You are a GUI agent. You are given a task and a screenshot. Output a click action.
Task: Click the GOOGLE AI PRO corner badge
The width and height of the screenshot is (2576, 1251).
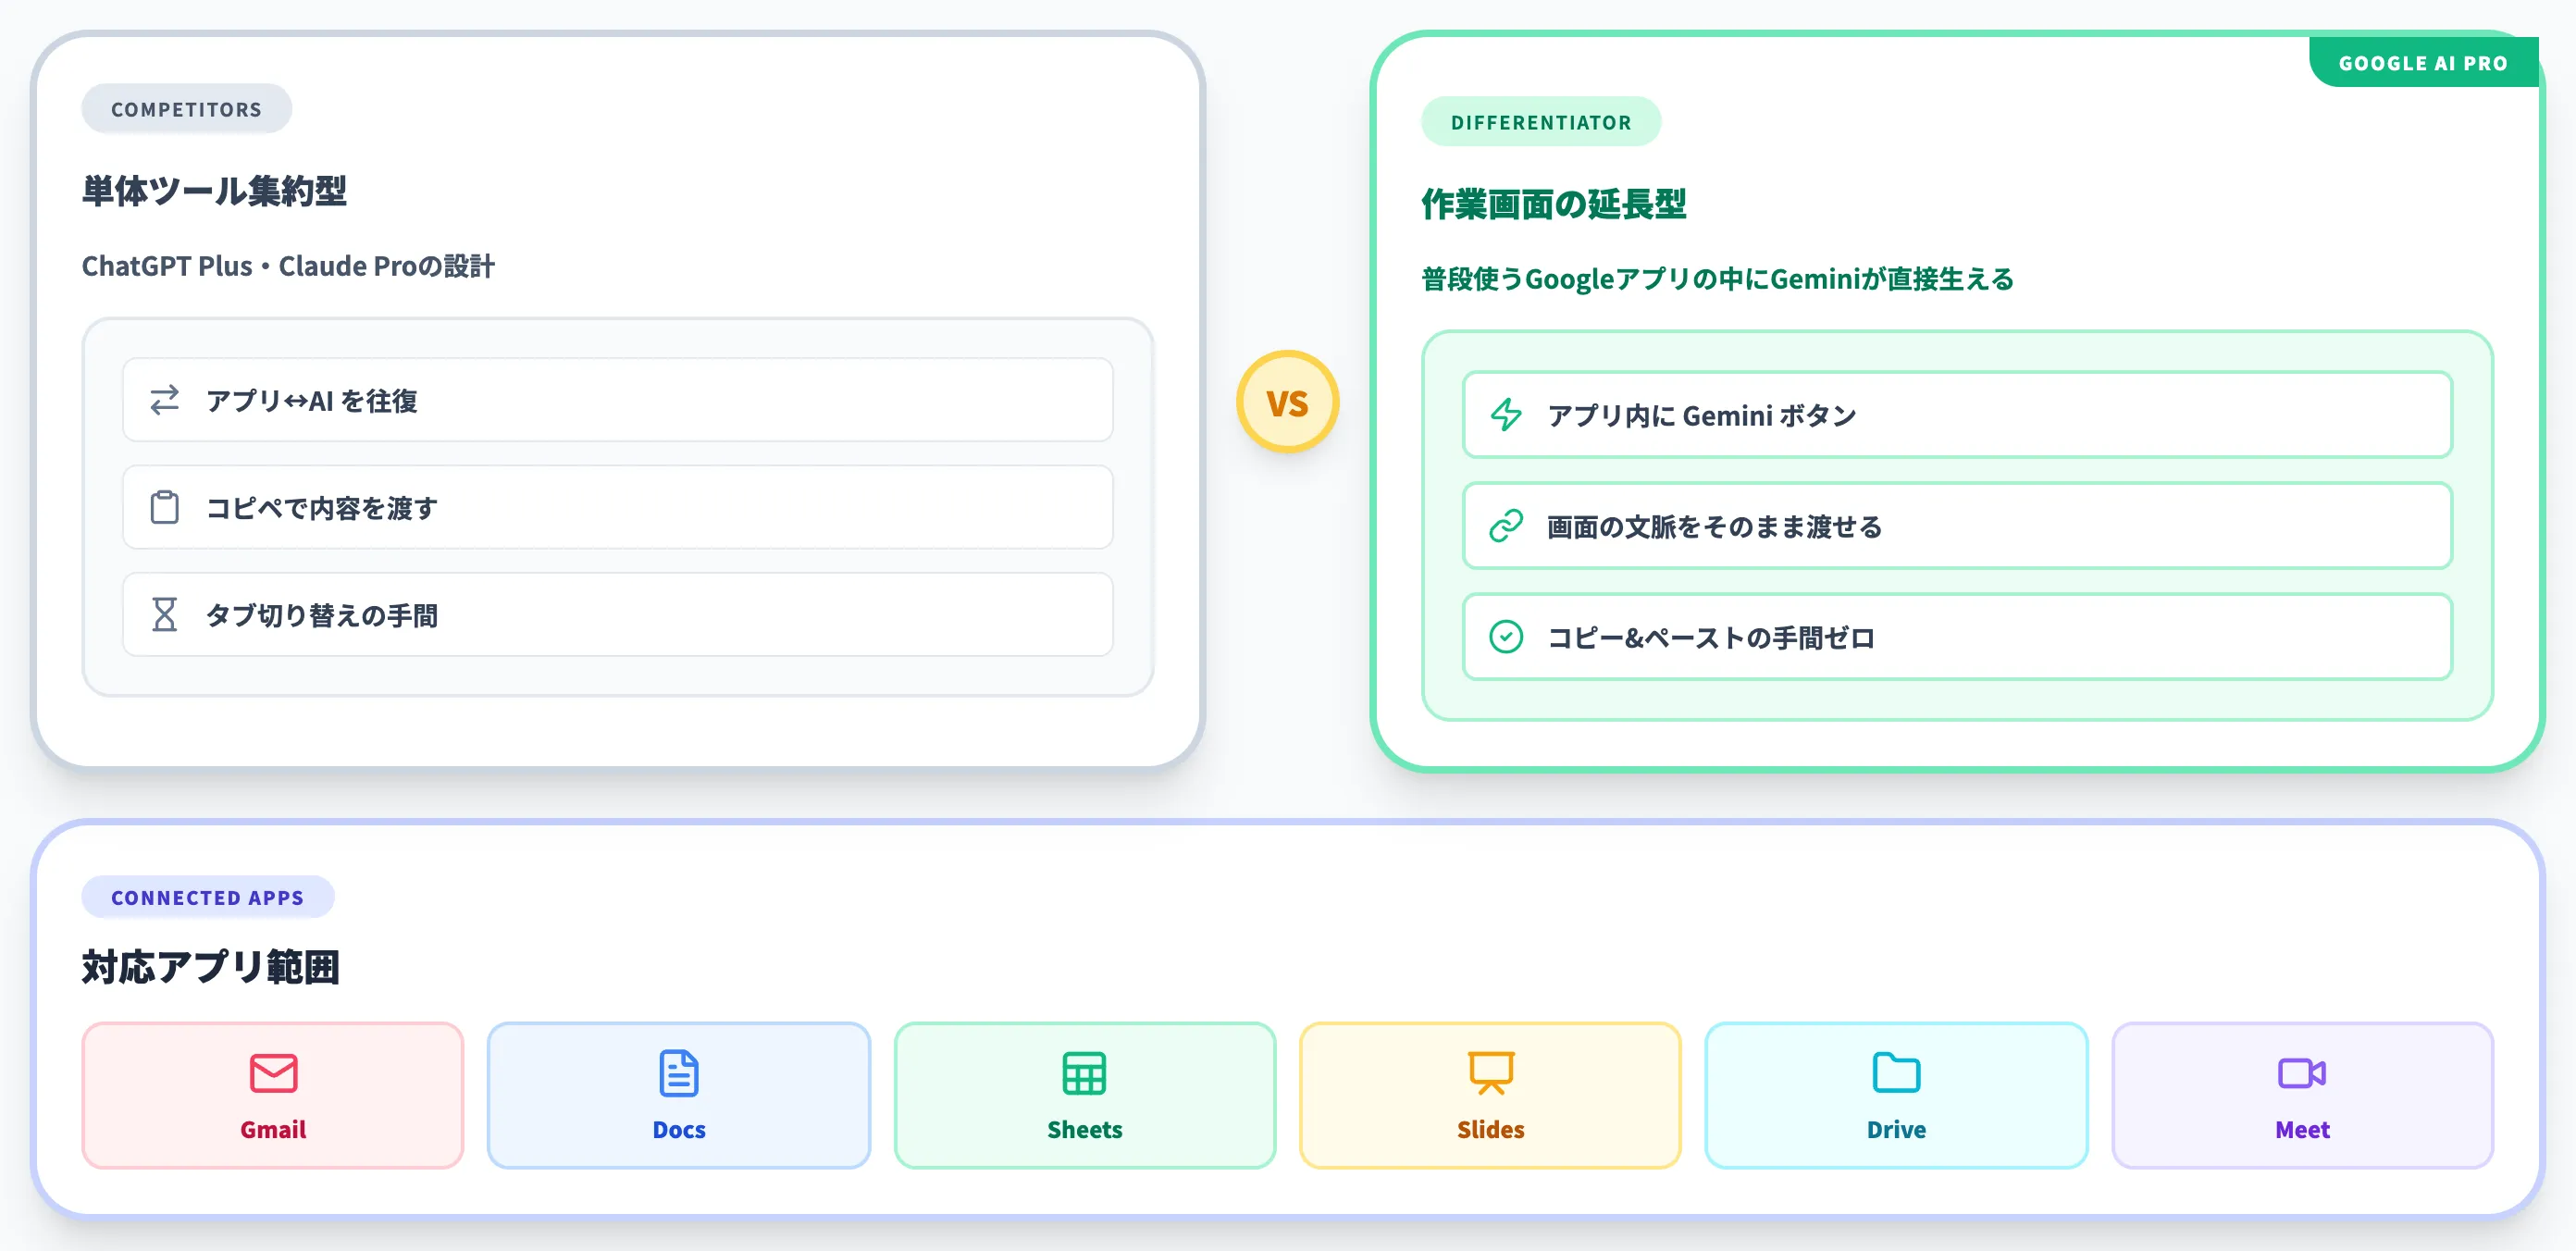click(x=2423, y=62)
